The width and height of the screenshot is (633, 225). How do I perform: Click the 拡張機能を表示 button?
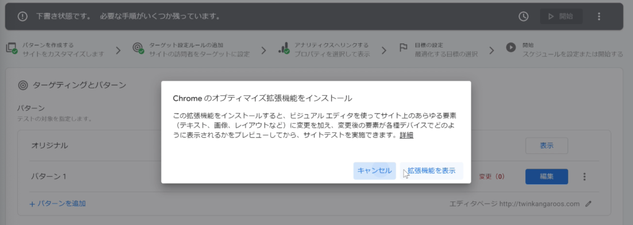(431, 171)
